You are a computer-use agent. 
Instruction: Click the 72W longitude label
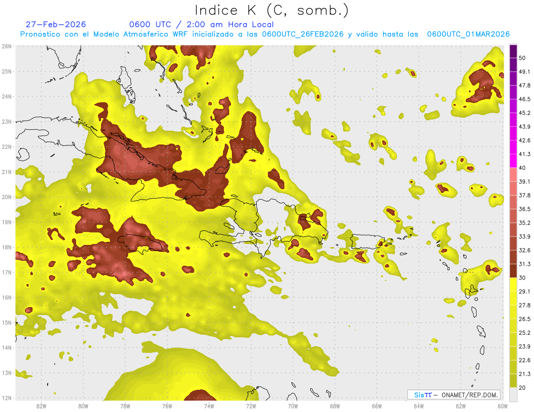[251, 406]
